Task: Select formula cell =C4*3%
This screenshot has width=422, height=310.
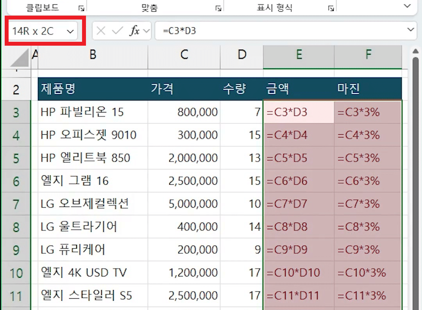Action: tap(368, 135)
